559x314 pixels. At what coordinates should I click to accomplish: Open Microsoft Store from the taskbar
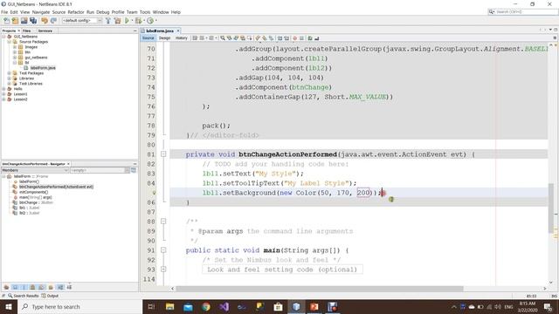pos(278,306)
